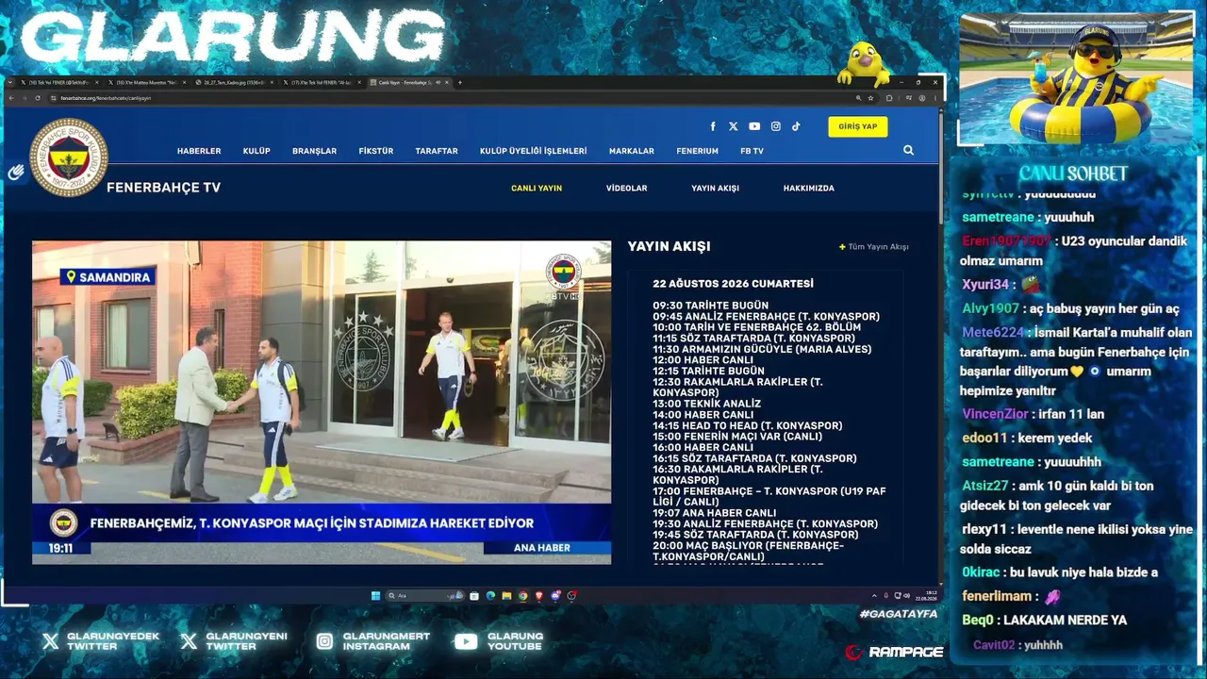Open the Fenerbahçe Facebook page icon
This screenshot has width=1207, height=679.
(713, 126)
